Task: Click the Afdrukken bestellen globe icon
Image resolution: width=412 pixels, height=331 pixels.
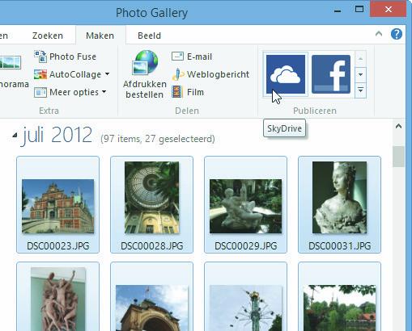Action: click(145, 63)
